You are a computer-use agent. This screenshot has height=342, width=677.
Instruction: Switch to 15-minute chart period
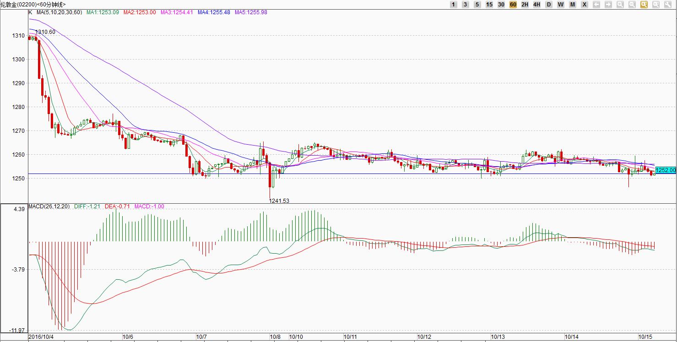coord(489,4)
